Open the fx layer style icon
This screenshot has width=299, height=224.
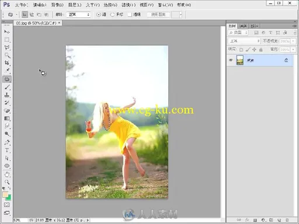247,220
